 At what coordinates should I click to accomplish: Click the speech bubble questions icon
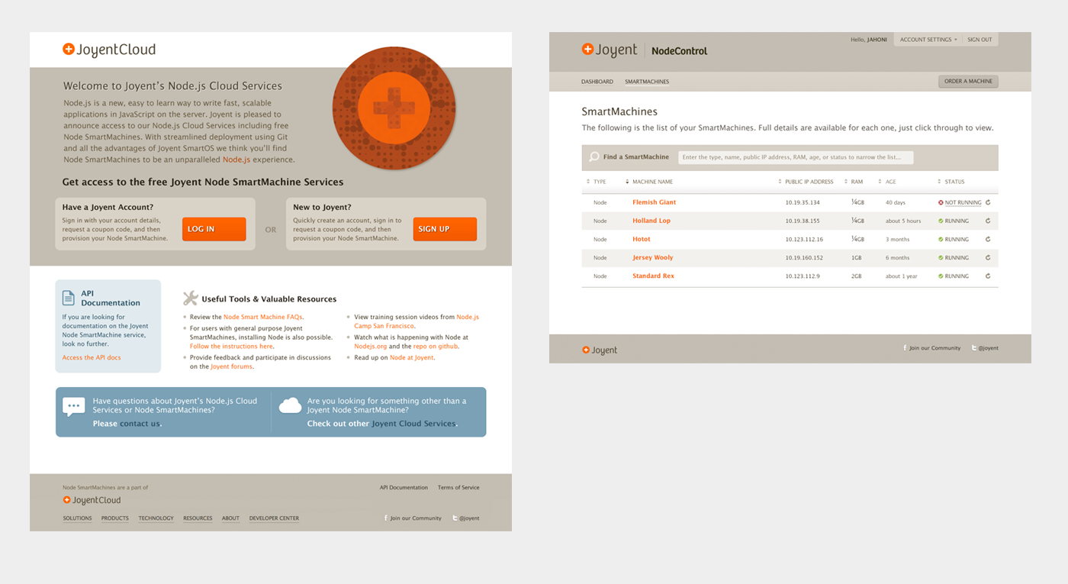74,407
